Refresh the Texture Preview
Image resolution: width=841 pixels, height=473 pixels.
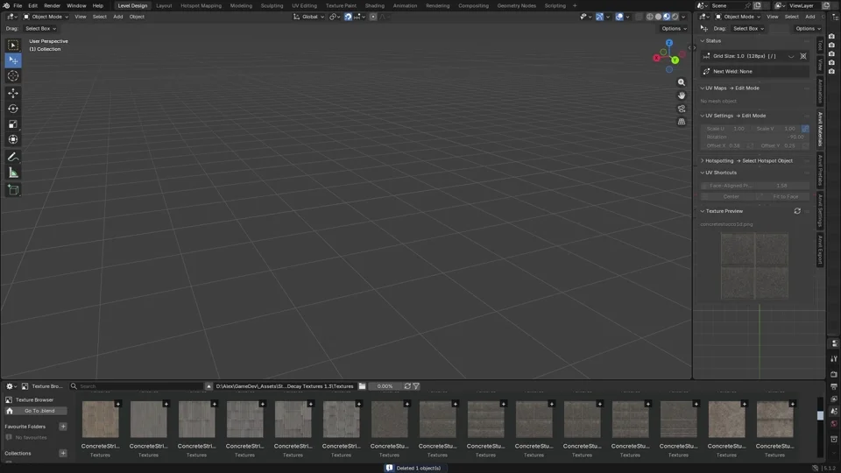click(797, 211)
